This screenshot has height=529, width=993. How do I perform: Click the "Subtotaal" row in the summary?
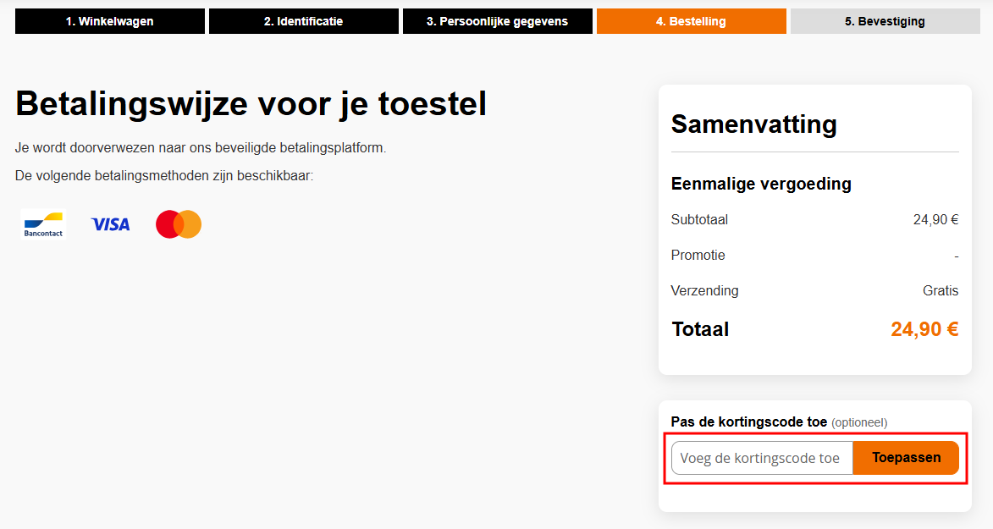click(x=698, y=219)
